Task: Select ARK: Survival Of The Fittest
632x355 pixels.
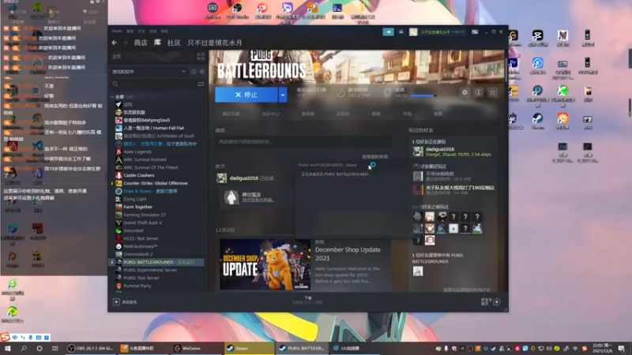Action: (150, 167)
